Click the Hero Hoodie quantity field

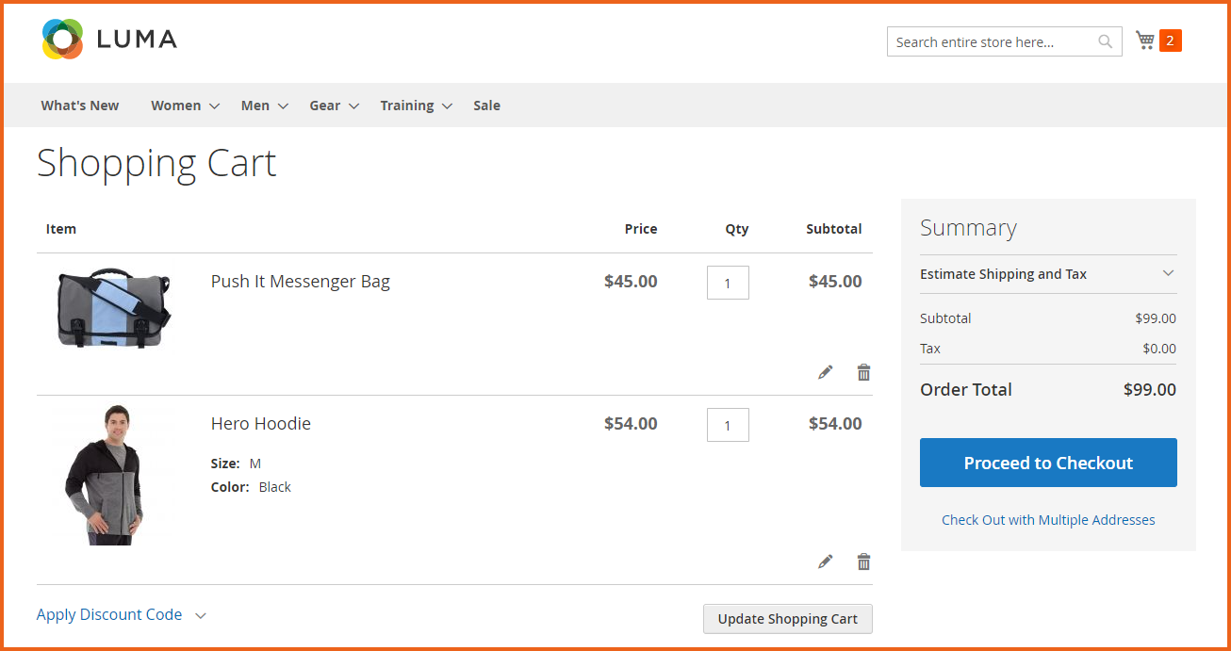(728, 424)
